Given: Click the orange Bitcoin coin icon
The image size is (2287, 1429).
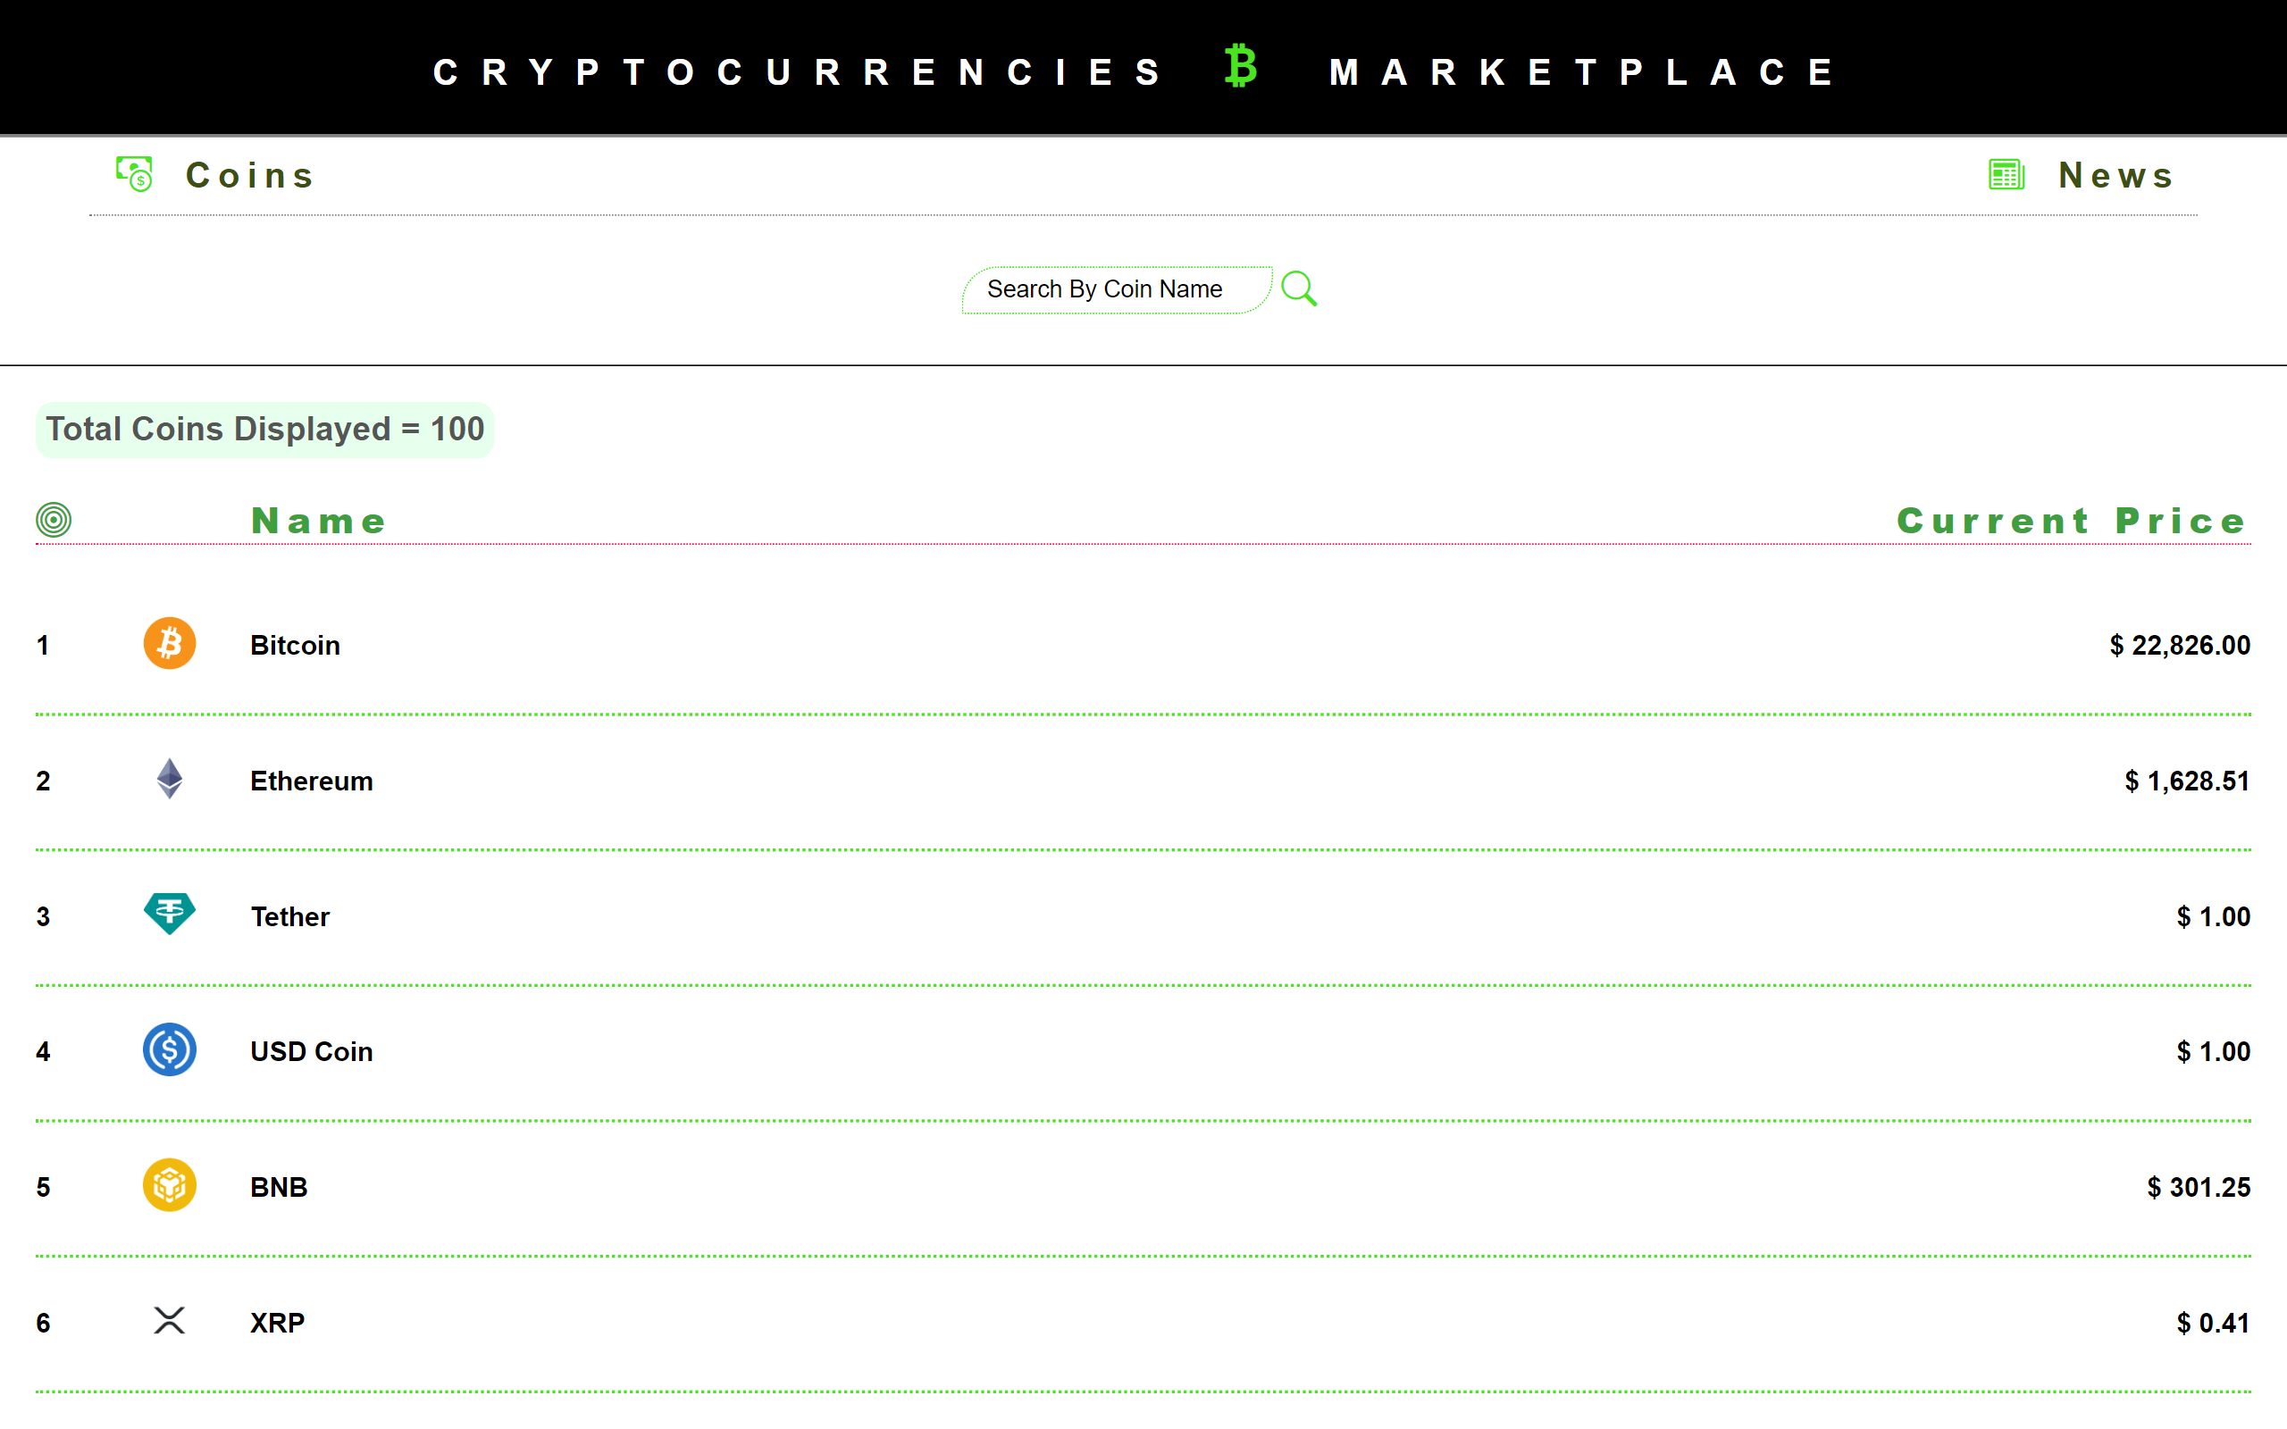Looking at the screenshot, I should pyautogui.click(x=170, y=644).
